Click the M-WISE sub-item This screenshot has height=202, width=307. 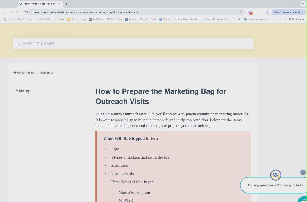[126, 200]
